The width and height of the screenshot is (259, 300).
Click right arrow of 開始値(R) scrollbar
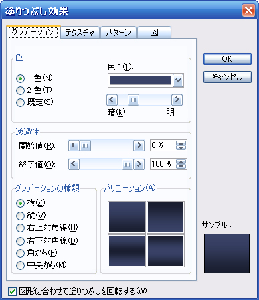139,145
